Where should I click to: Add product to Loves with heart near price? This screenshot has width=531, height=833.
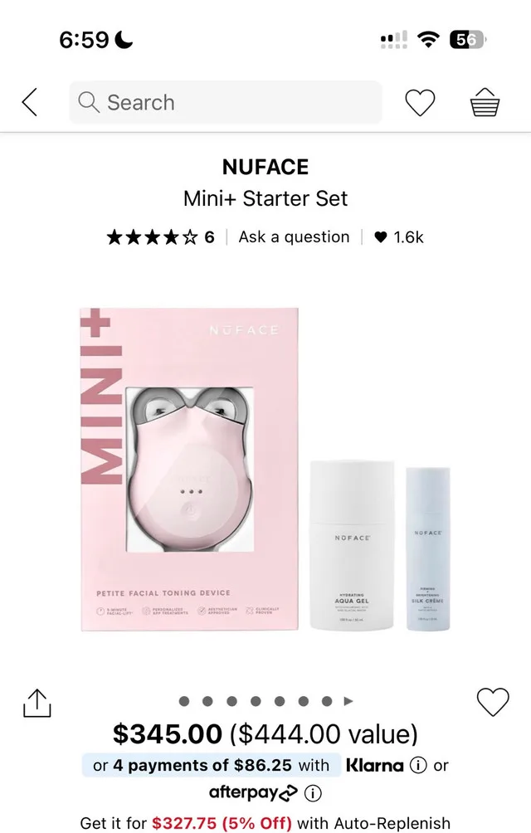pyautogui.click(x=493, y=701)
